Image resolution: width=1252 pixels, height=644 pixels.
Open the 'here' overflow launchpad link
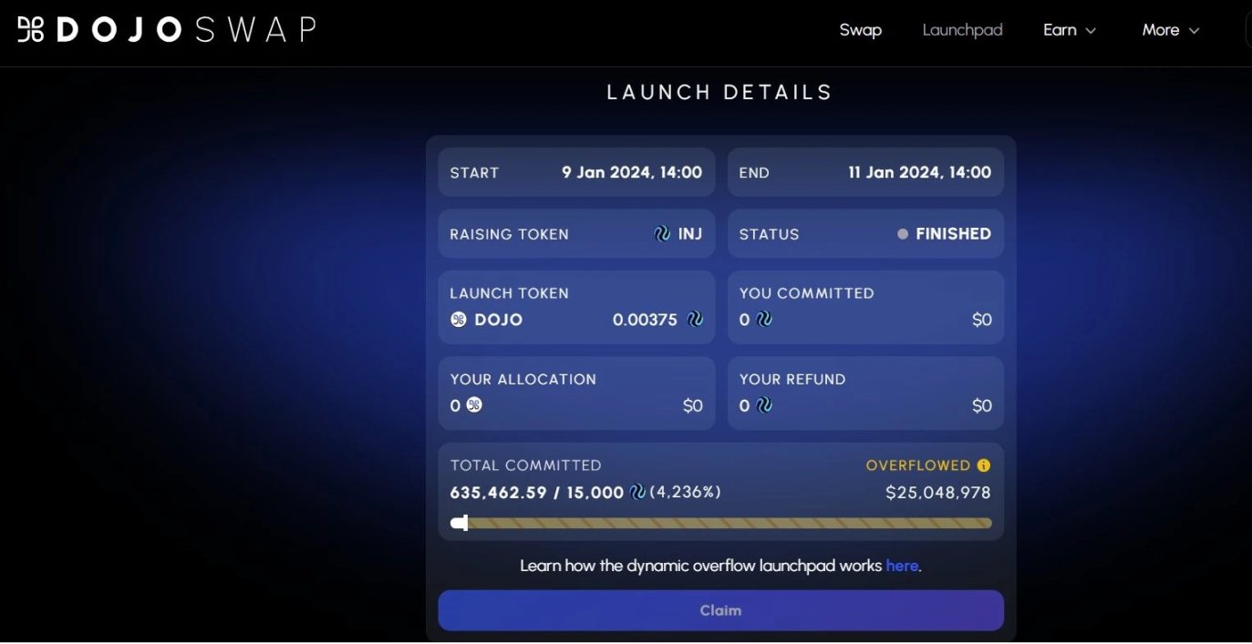click(x=902, y=566)
